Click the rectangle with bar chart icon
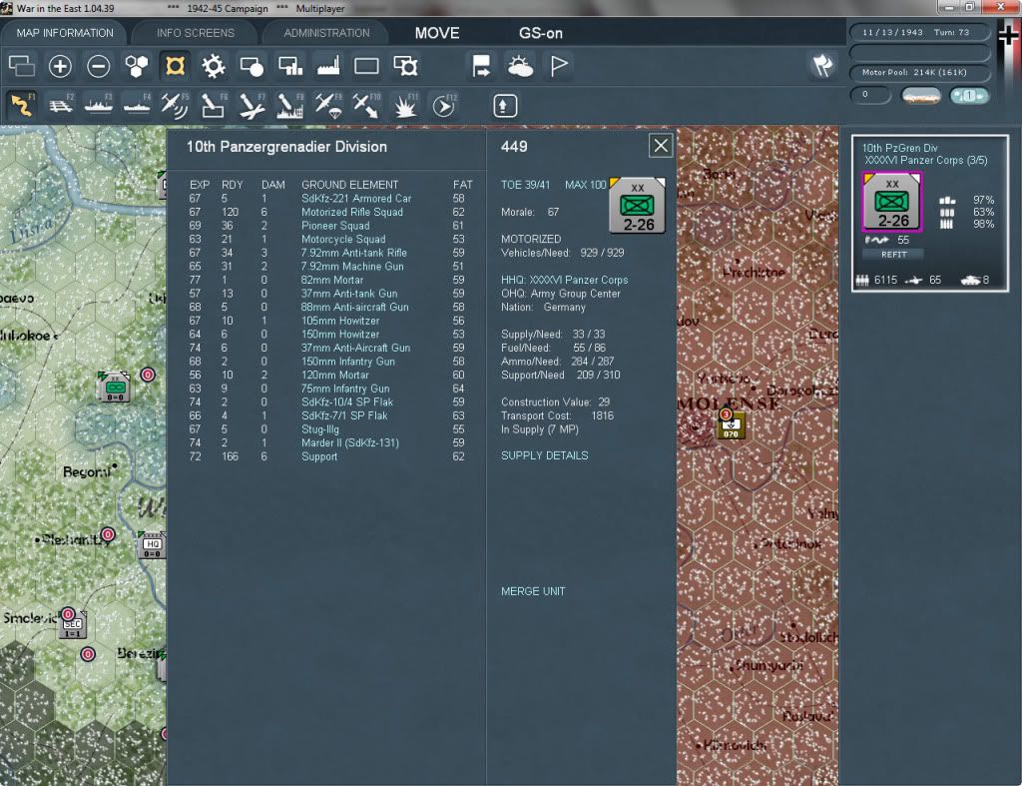1022x786 pixels. (290, 66)
